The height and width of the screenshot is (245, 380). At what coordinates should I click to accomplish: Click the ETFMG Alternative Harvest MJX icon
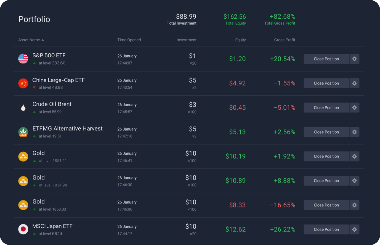(x=23, y=132)
